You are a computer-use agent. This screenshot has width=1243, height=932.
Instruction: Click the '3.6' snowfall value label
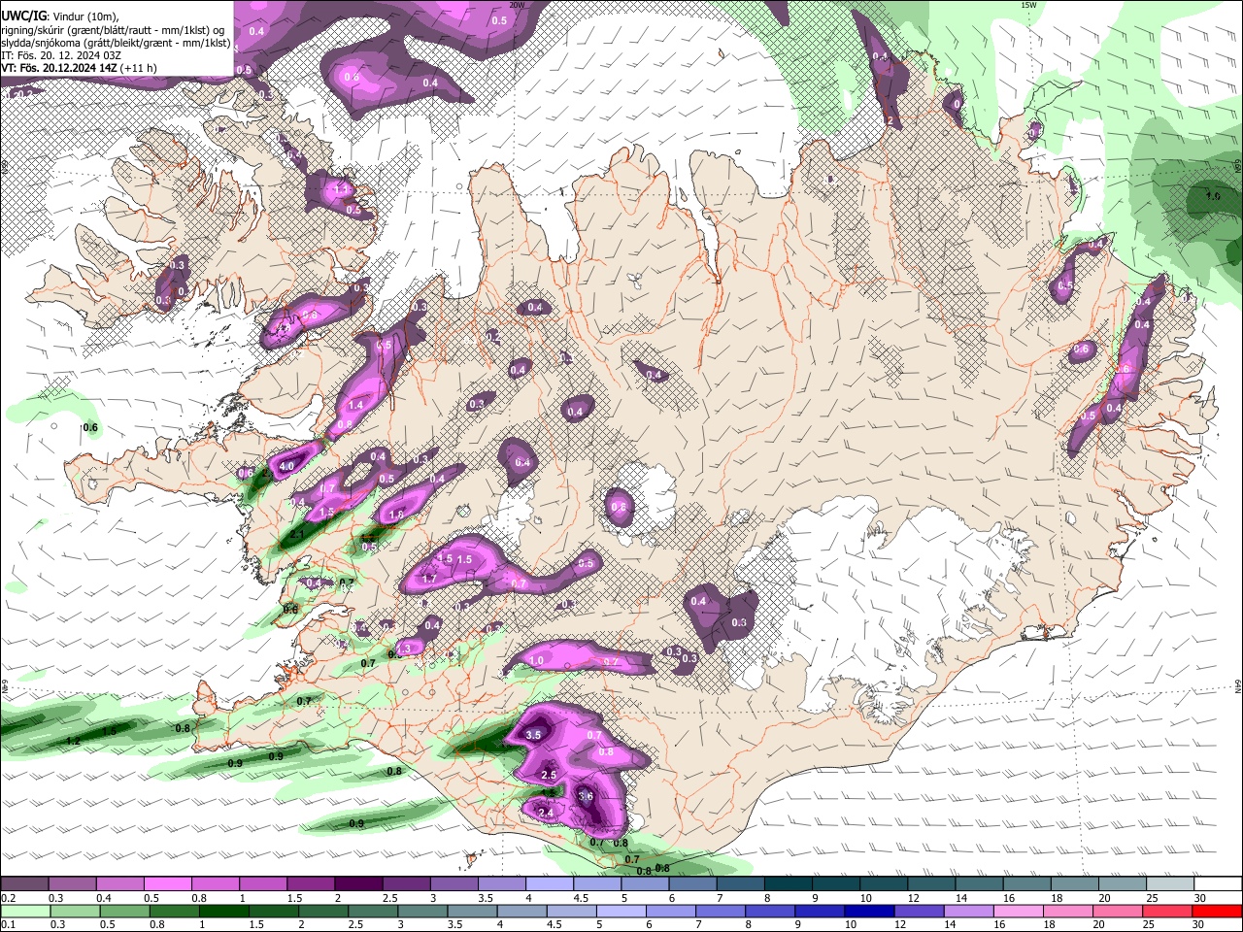pos(586,796)
